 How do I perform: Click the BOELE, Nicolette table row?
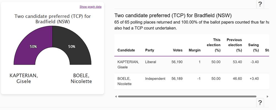pos(192,81)
